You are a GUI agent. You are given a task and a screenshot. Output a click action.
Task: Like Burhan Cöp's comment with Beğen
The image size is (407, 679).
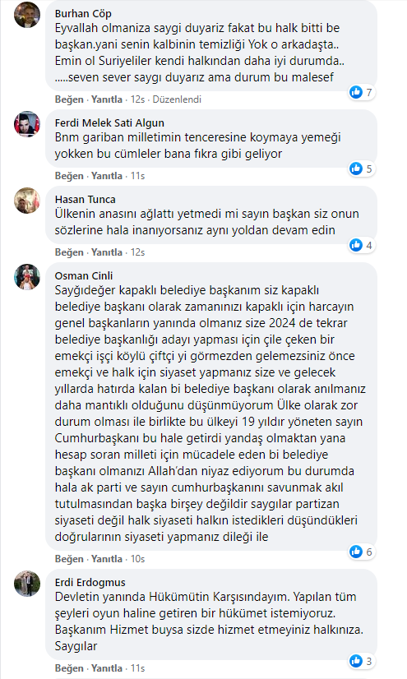69,99
